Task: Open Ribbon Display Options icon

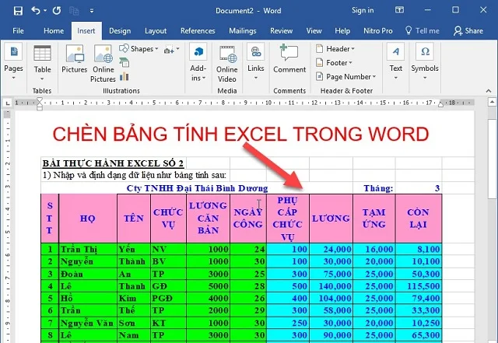Action: pos(399,10)
